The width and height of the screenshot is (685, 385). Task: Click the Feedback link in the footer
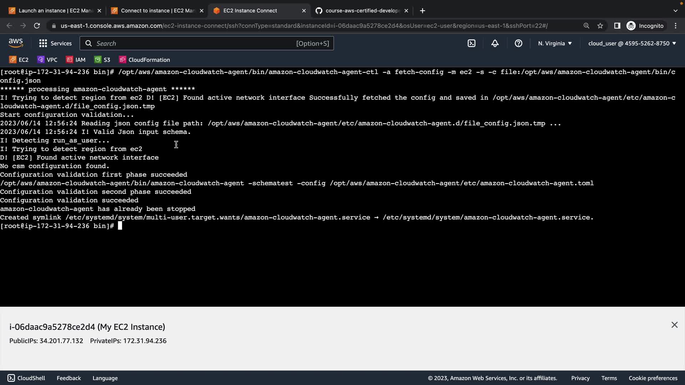point(68,378)
